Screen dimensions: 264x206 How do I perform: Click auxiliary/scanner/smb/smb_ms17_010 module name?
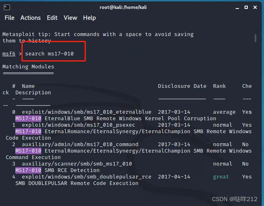[x=77, y=164]
